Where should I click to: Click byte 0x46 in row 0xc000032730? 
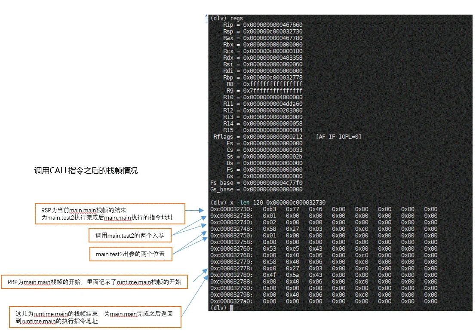[316, 209]
